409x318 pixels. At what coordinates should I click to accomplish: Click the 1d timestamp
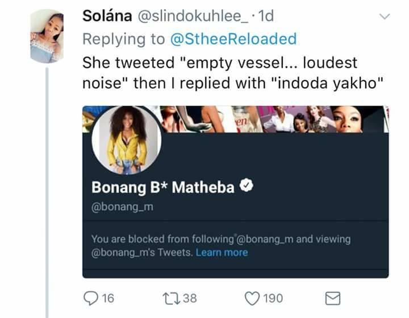265,16
